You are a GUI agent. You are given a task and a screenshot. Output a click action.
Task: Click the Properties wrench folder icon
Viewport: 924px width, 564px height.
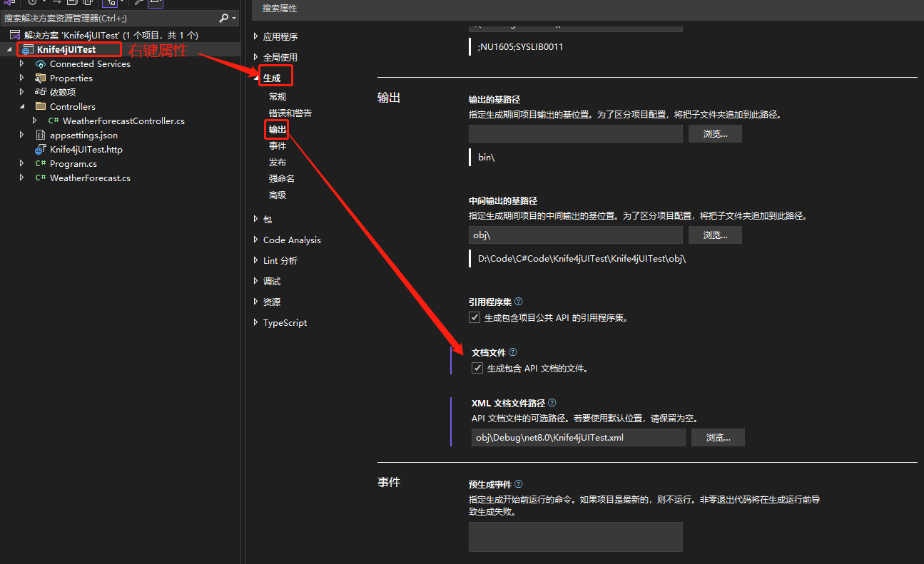[x=41, y=78]
